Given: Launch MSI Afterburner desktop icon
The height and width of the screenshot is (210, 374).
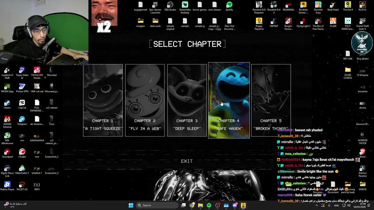Looking at the screenshot, I should point(7,138).
